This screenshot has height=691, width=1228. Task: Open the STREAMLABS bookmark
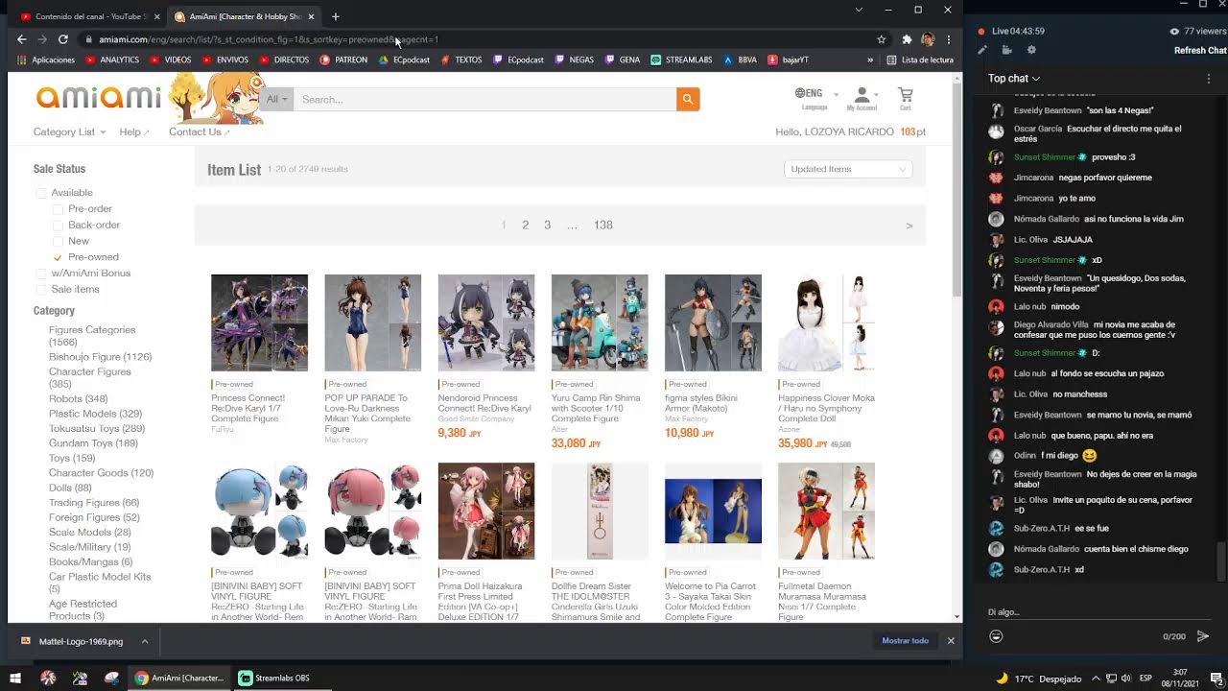pos(681,60)
